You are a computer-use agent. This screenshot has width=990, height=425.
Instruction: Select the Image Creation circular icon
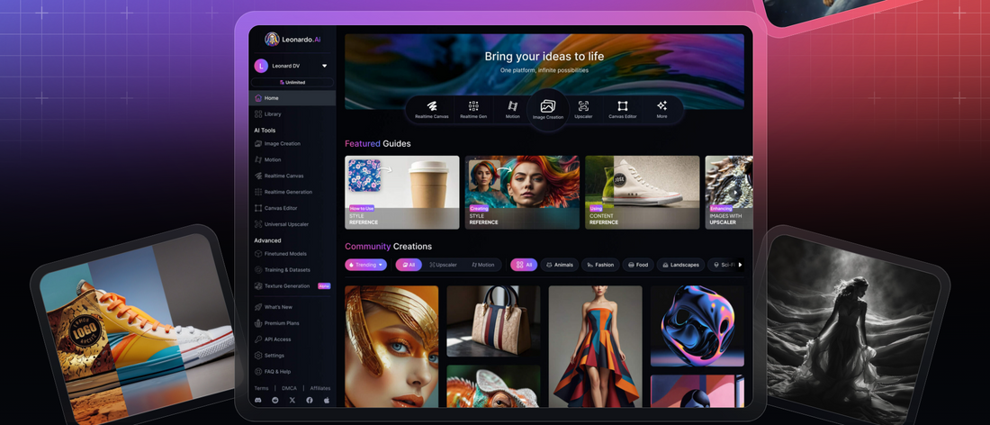point(547,108)
